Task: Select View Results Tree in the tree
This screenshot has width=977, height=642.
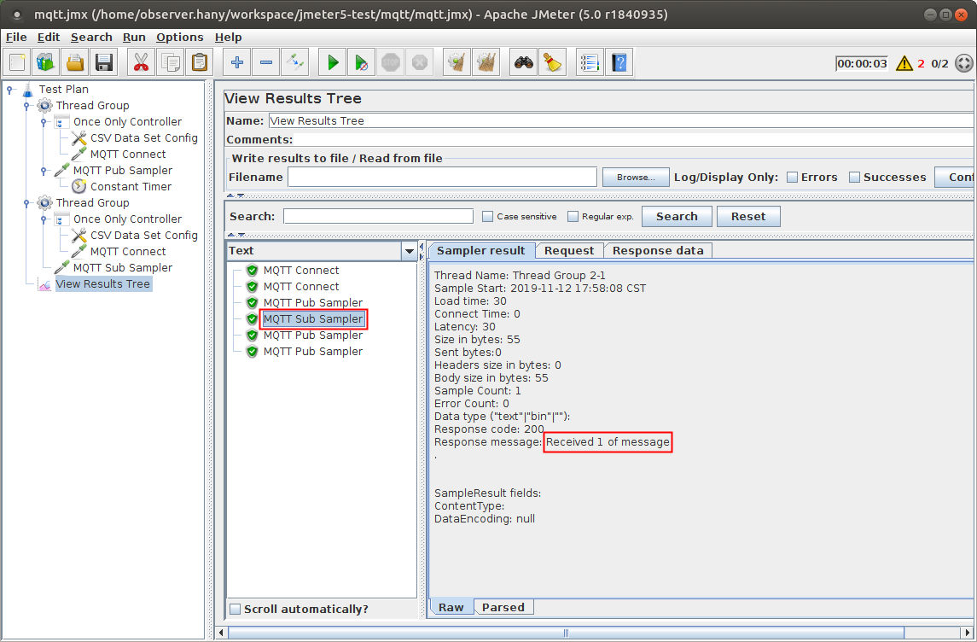Action: click(102, 284)
